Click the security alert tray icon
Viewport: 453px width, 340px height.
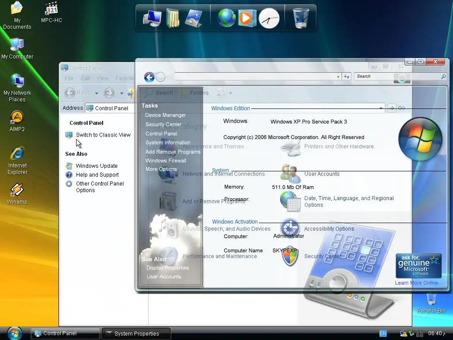403,333
